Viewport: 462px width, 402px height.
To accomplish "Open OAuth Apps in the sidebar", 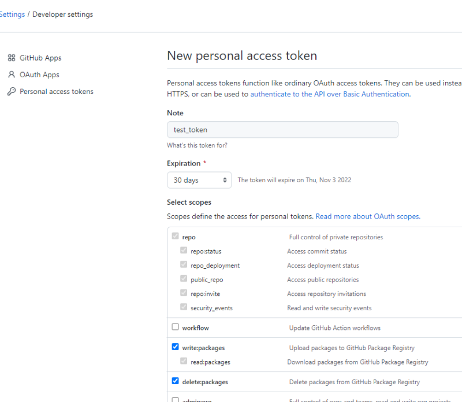I will coord(39,74).
